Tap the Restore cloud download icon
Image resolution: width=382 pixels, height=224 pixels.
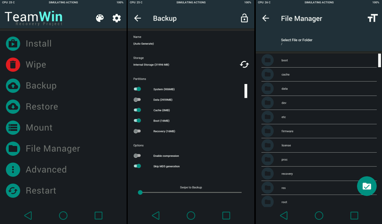point(13,107)
